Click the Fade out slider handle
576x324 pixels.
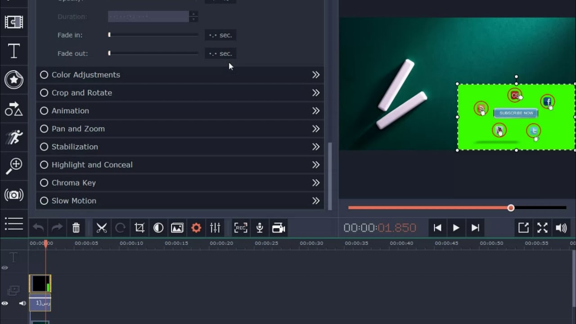click(109, 53)
